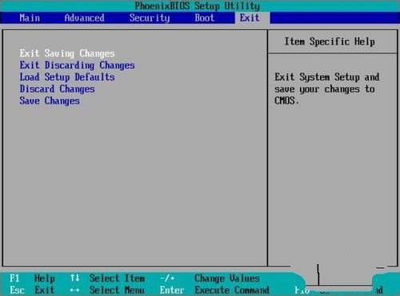400x296 pixels.
Task: Click the F1 Help key hint
Action: pyautogui.click(x=32, y=278)
